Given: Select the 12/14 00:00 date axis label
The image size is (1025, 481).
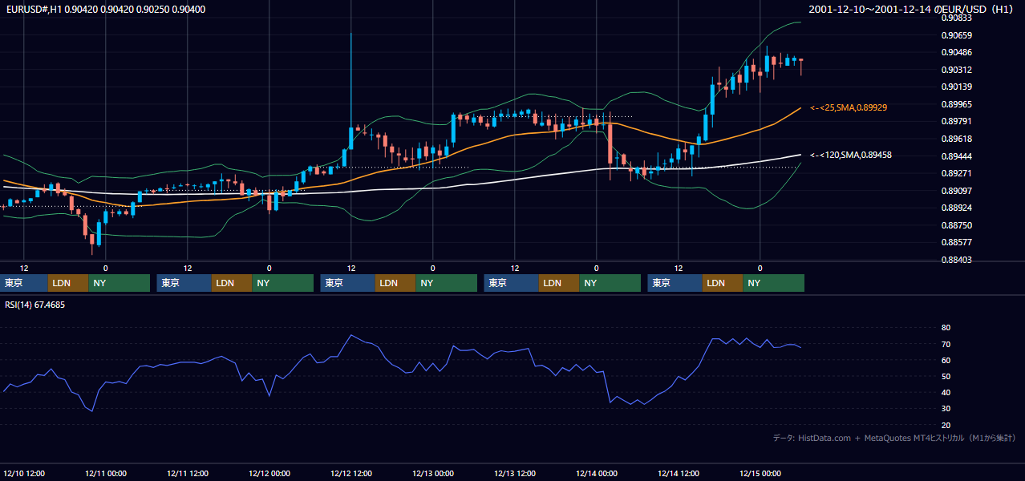Looking at the screenshot, I should 597,473.
